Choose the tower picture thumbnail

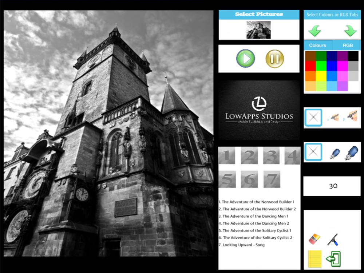pyautogui.click(x=258, y=30)
